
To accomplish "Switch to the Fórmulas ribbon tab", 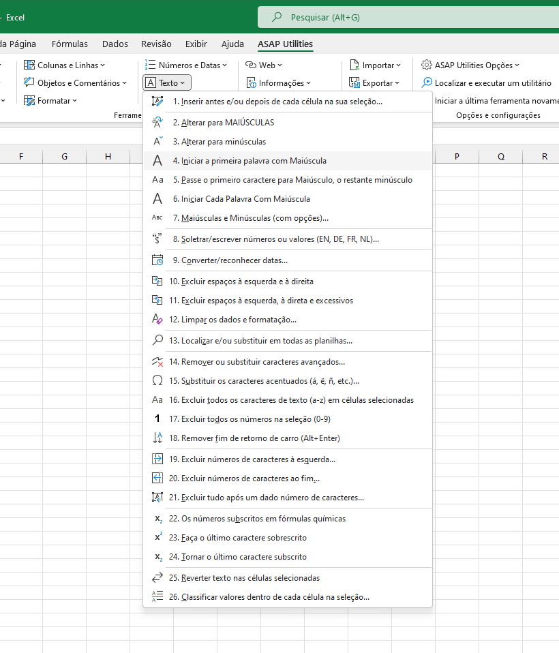I will click(x=70, y=44).
